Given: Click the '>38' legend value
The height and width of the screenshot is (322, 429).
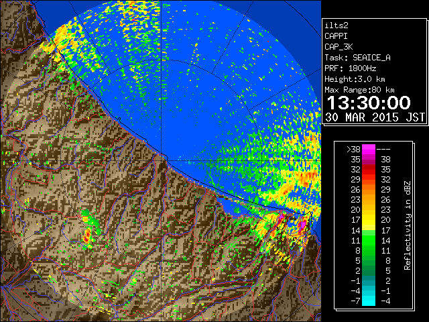Looking at the screenshot, I should coord(353,149).
